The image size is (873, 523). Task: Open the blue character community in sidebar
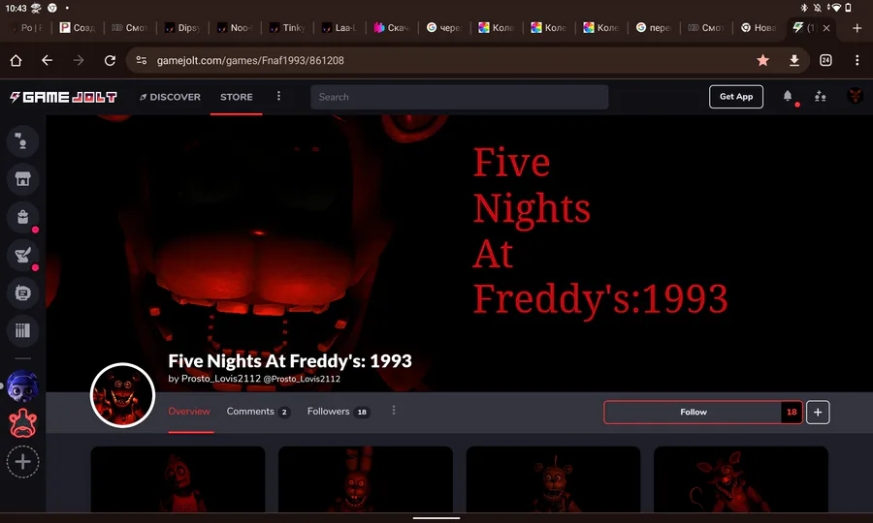pos(22,386)
